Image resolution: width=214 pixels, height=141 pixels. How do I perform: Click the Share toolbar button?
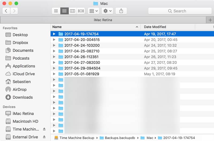tap(121, 11)
